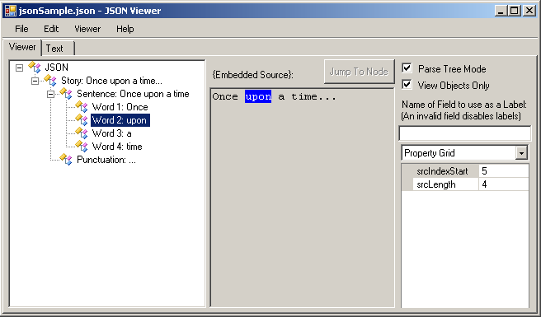Click the JSON root node icon

[35, 68]
